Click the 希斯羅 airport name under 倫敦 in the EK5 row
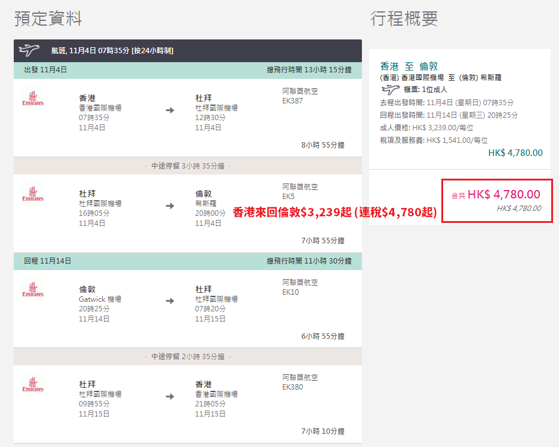Image resolution: width=559 pixels, height=447 pixels. point(205,204)
